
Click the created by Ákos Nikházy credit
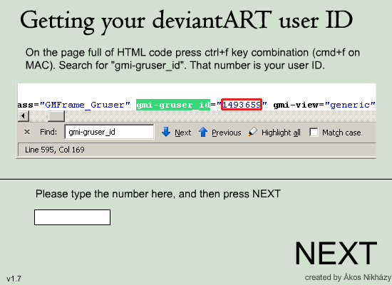348,277
